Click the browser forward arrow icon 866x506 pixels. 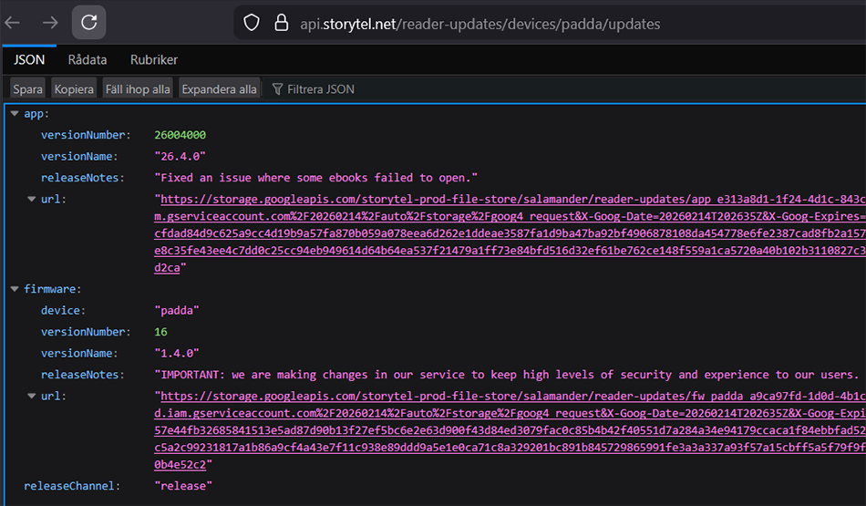tap(51, 23)
